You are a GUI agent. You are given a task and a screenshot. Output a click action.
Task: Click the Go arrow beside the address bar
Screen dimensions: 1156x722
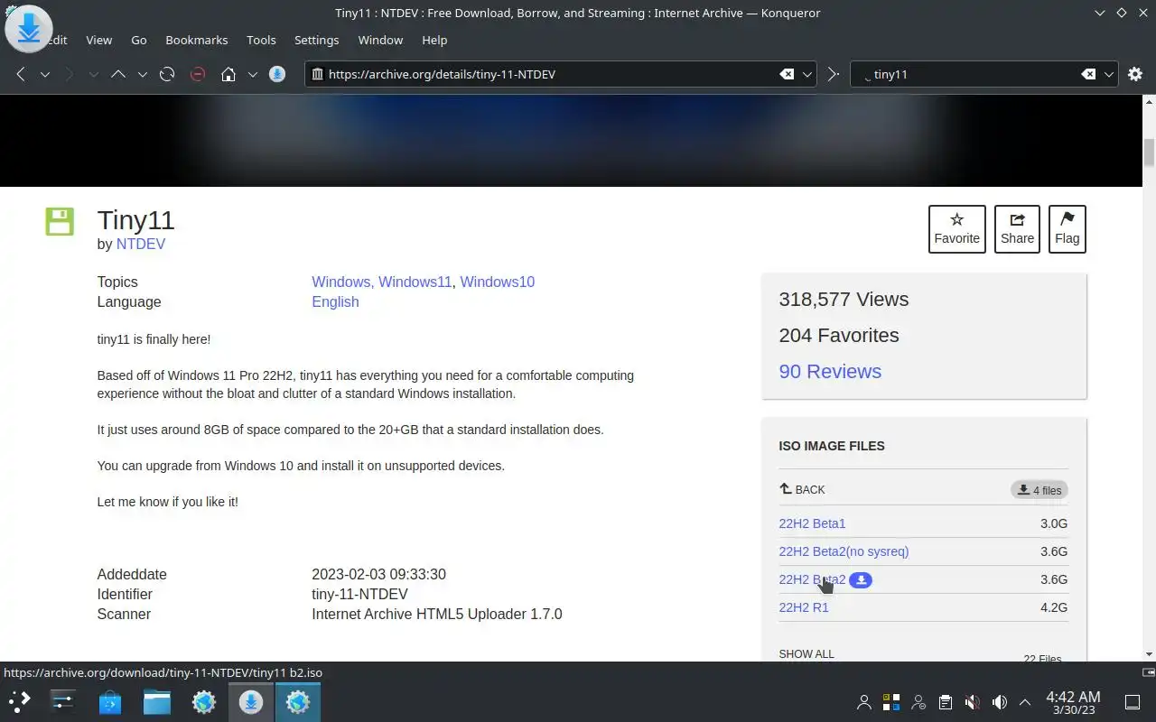pyautogui.click(x=834, y=74)
